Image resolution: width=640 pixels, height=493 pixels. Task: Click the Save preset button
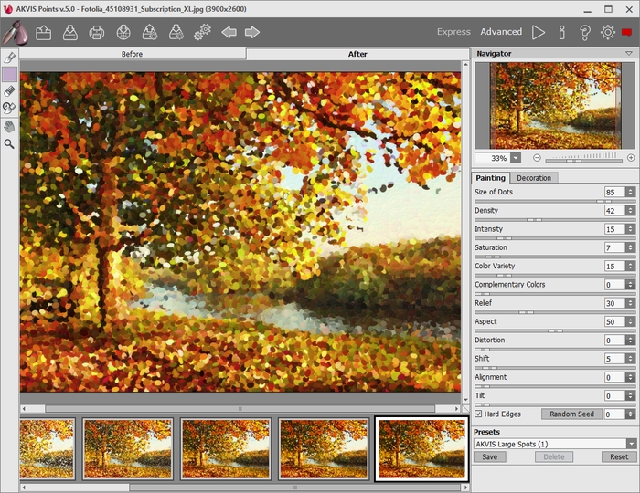pyautogui.click(x=490, y=456)
